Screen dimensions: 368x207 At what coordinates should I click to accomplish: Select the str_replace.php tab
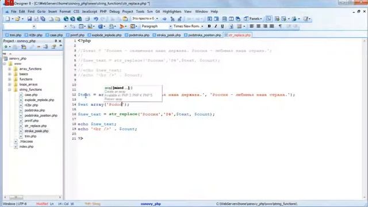[237, 35]
